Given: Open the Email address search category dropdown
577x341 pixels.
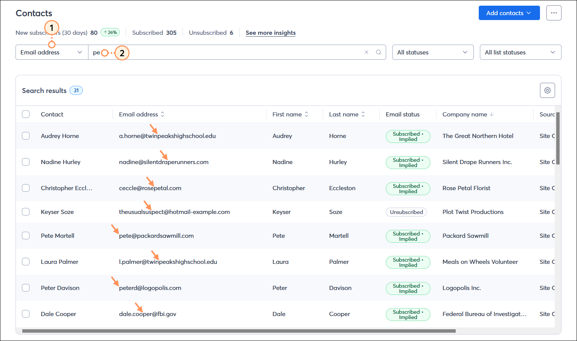Looking at the screenshot, I should pos(51,52).
